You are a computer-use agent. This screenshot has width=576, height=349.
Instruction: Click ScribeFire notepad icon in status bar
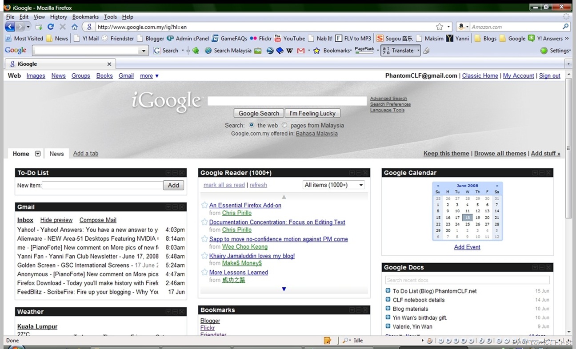point(328,341)
